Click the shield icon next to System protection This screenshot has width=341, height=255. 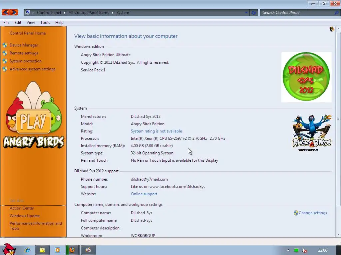click(5, 61)
